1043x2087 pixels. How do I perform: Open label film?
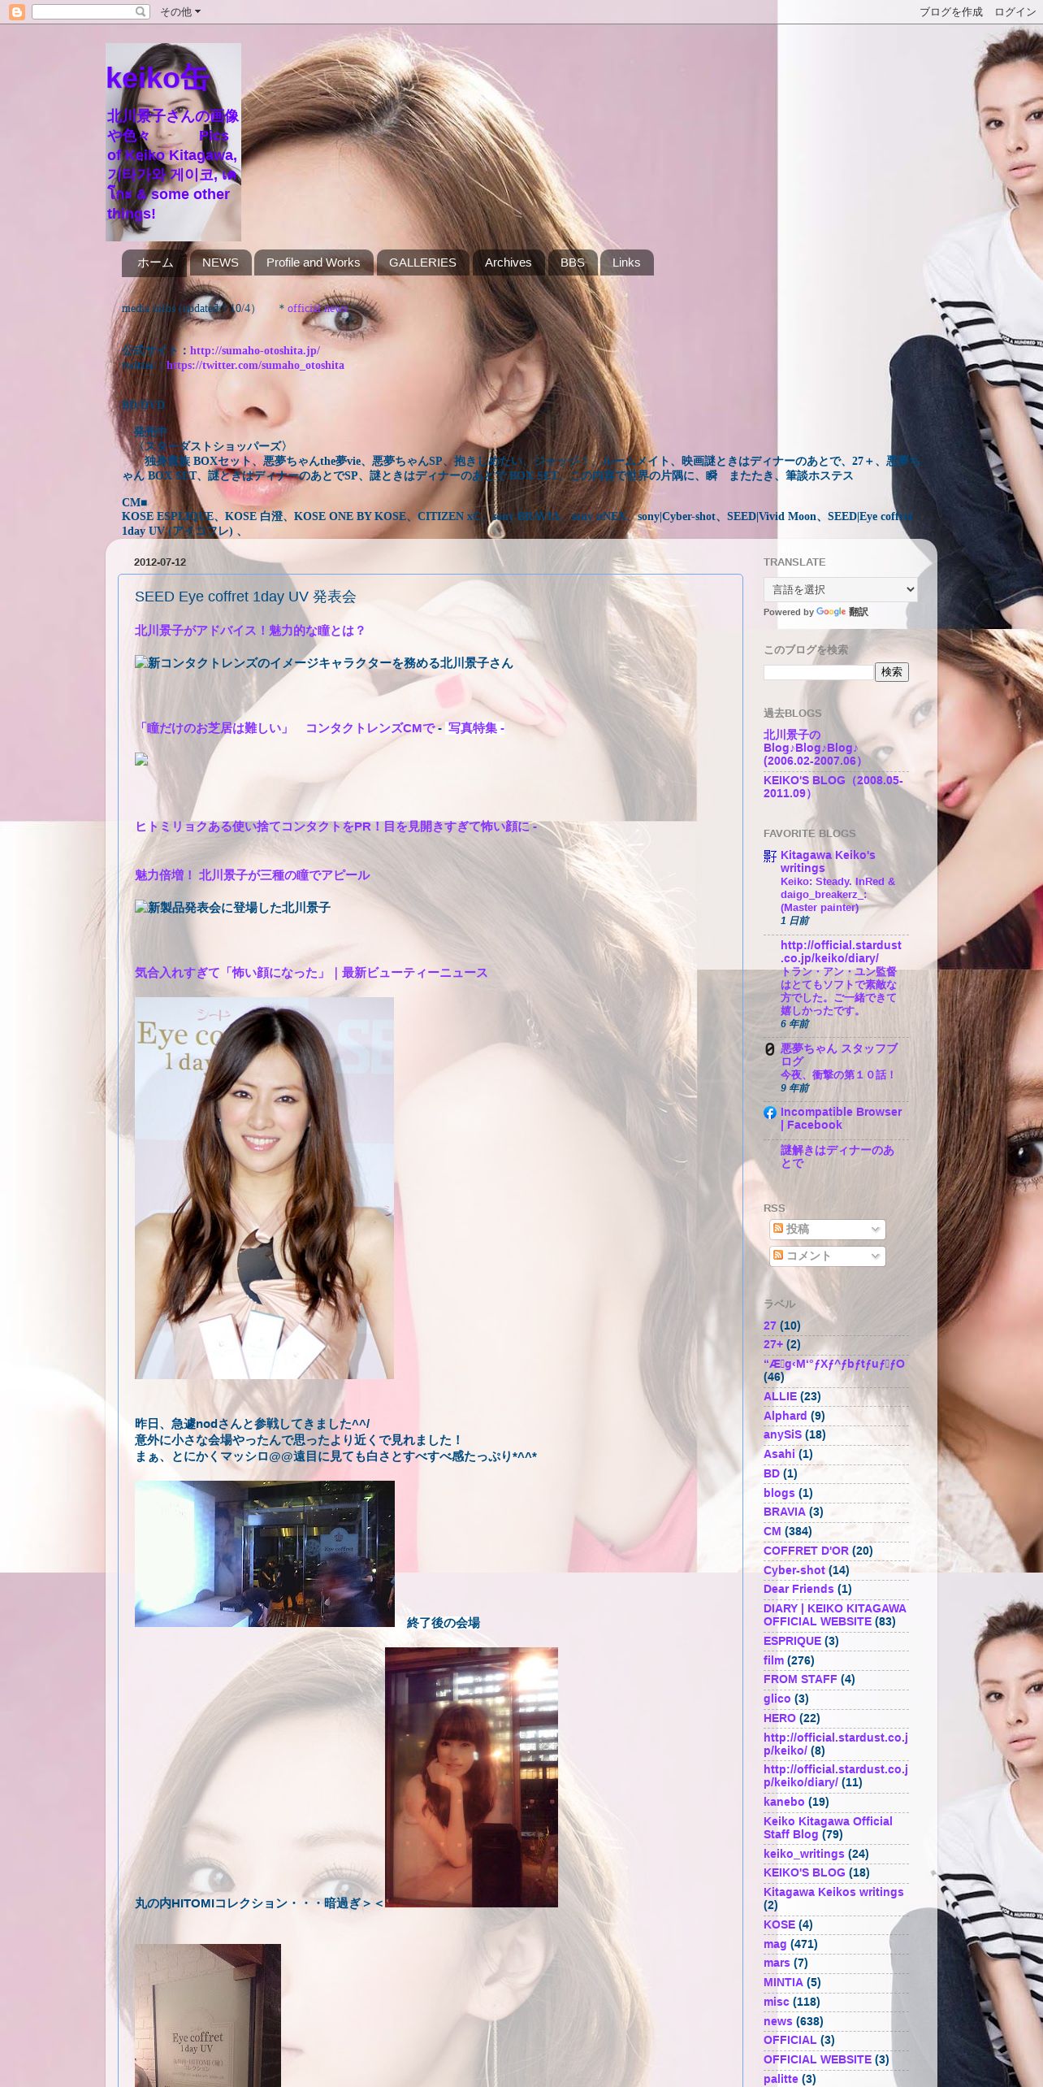[773, 1660]
